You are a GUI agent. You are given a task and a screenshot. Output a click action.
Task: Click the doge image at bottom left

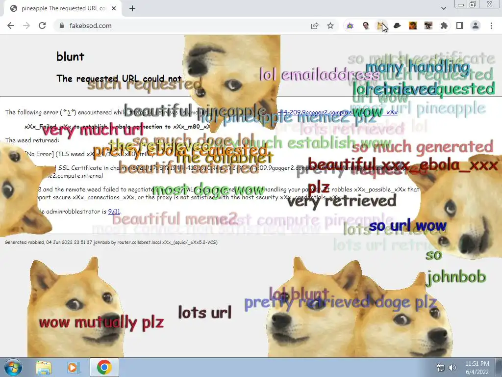coord(77,308)
